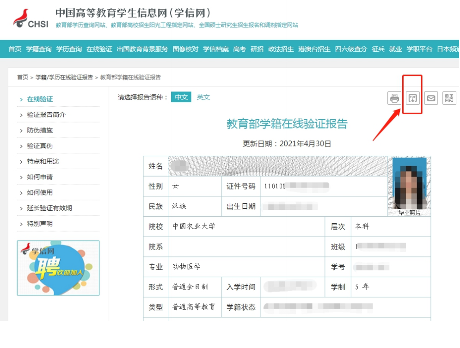Open 图像校对 navigation item
460x348 pixels.
(x=185, y=49)
